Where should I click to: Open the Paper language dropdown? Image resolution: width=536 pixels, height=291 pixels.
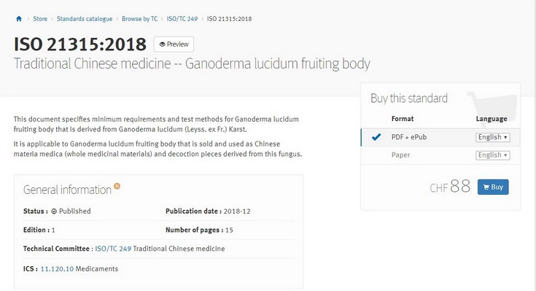[492, 155]
